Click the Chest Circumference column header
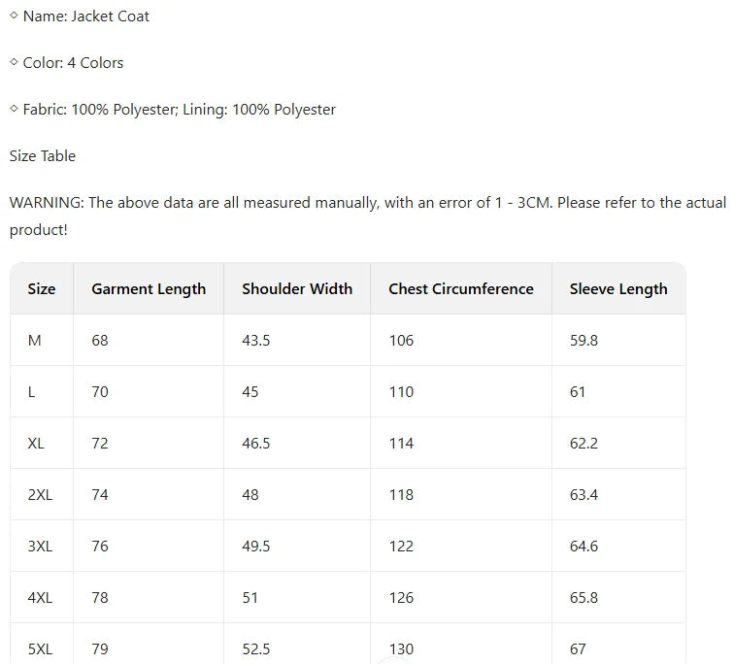The height and width of the screenshot is (664, 733). (461, 288)
